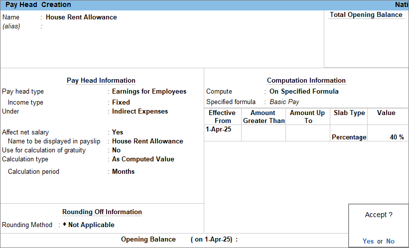Click Yes in the Accept prompt
409x248 pixels.
pos(368,241)
